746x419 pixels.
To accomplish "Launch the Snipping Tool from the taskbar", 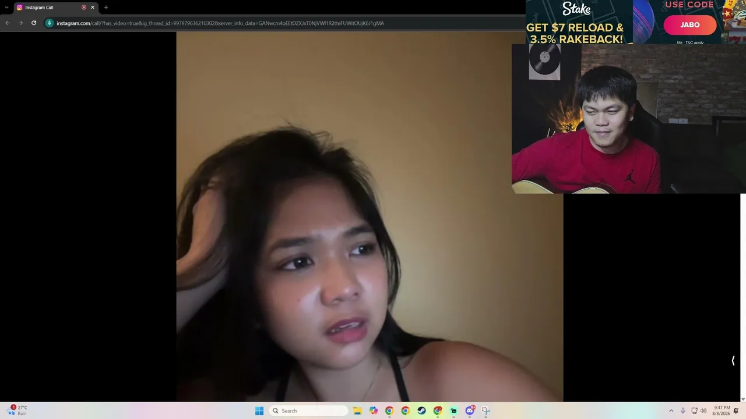I will point(485,411).
